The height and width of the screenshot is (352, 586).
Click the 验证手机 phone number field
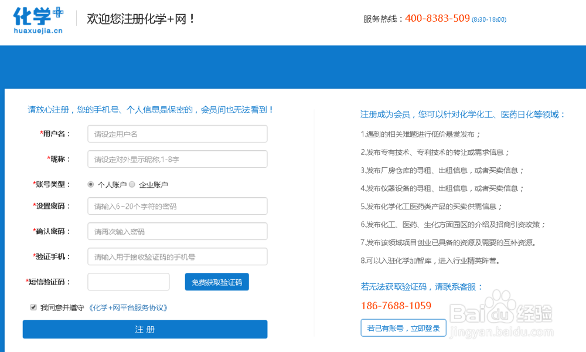tap(178, 256)
